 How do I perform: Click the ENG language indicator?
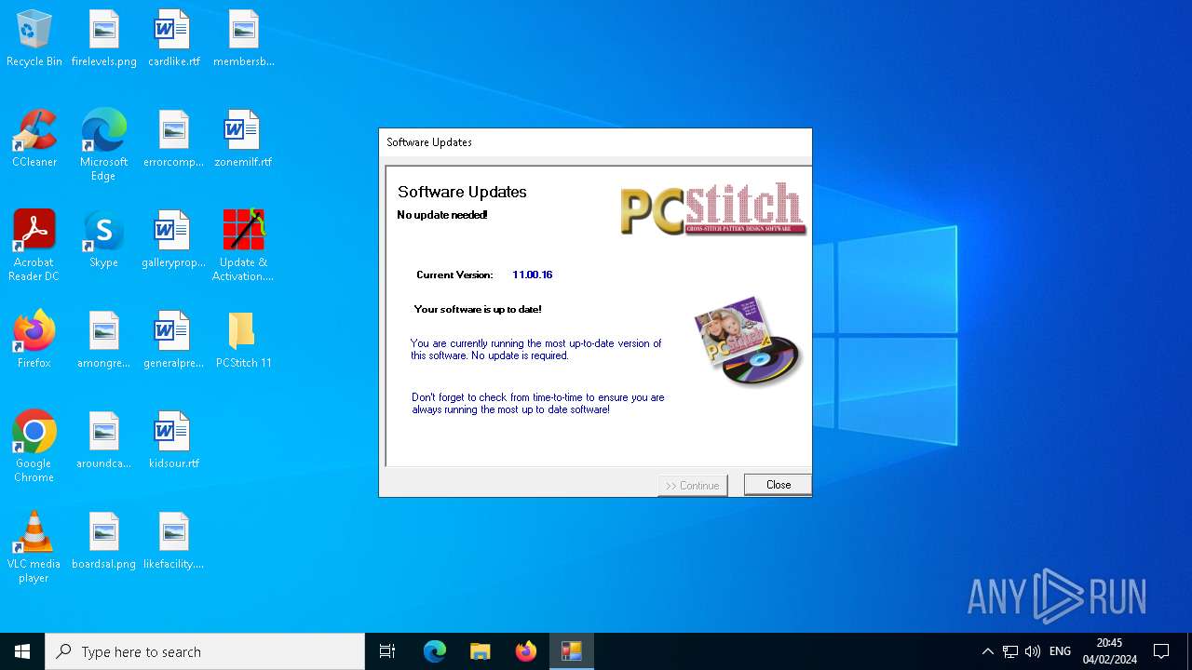click(x=1060, y=651)
